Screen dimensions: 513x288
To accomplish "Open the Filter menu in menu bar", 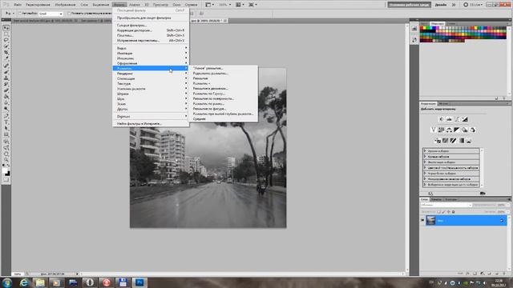I will coord(119,5).
